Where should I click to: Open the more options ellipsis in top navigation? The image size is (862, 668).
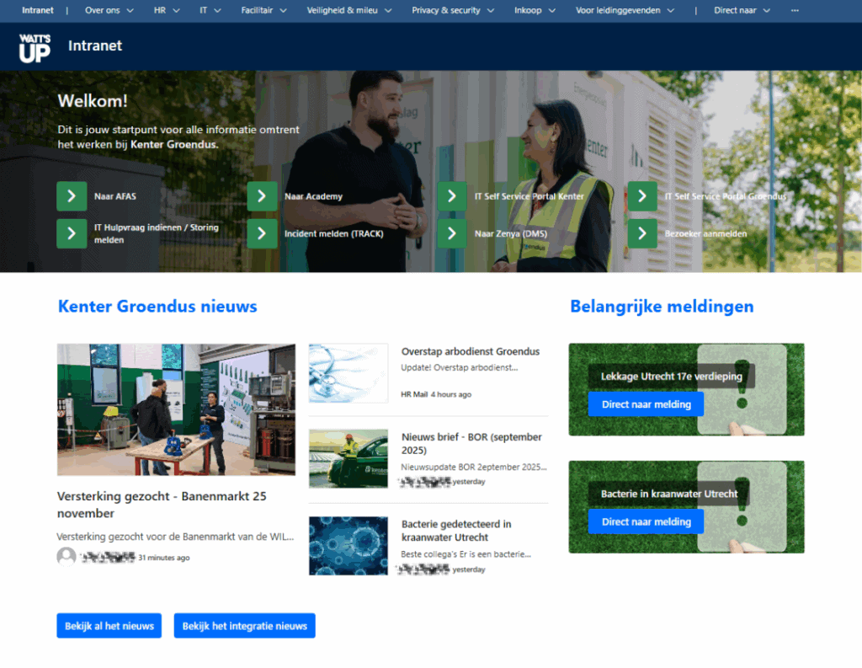(795, 10)
